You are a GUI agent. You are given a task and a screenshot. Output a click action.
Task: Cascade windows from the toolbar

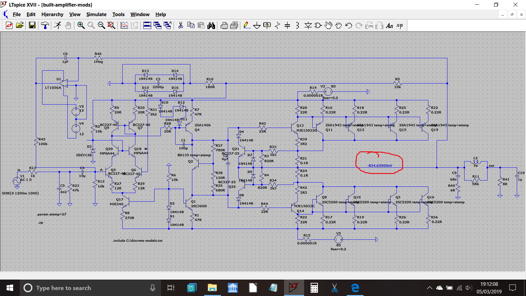pos(157,25)
